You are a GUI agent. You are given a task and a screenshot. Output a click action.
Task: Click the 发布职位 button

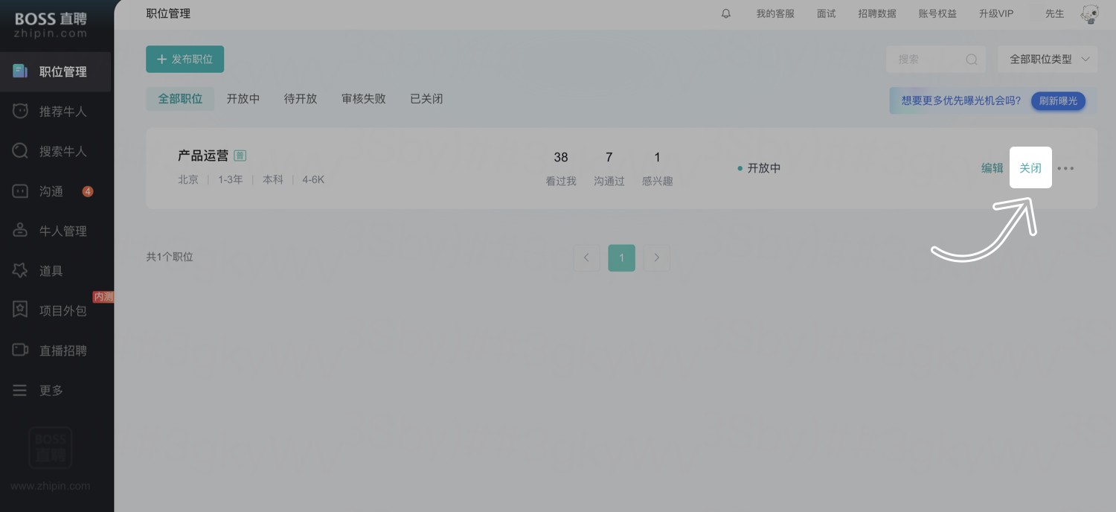185,59
